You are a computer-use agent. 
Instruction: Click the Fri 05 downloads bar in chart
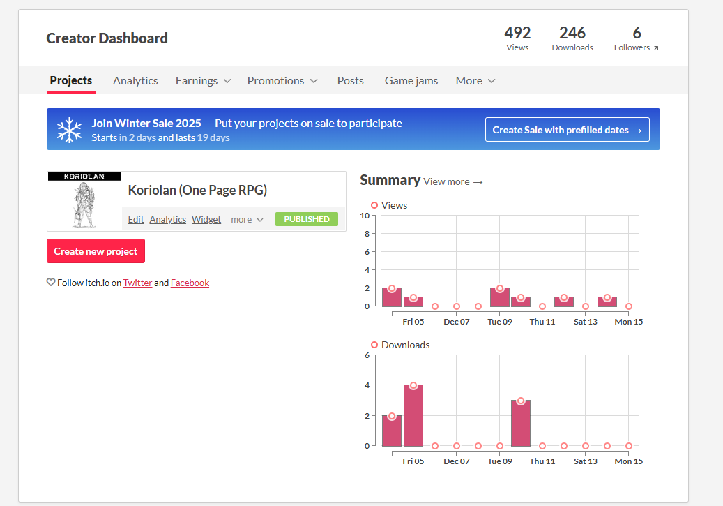pyautogui.click(x=413, y=415)
